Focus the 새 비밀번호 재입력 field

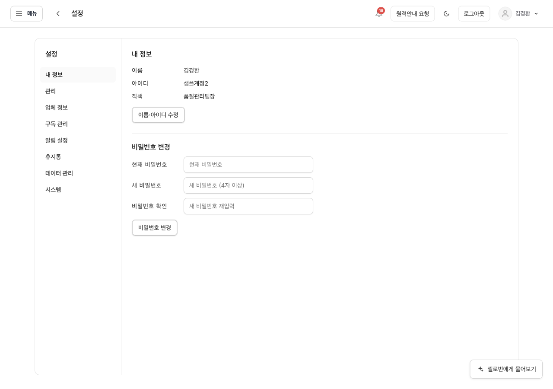tap(248, 206)
